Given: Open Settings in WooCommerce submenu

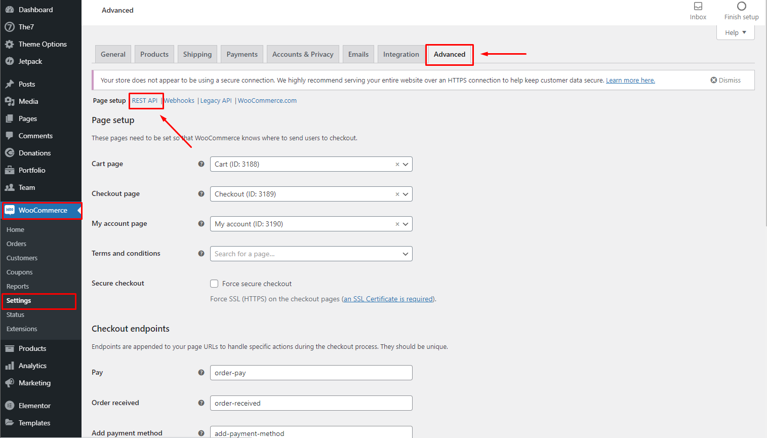Looking at the screenshot, I should point(19,300).
